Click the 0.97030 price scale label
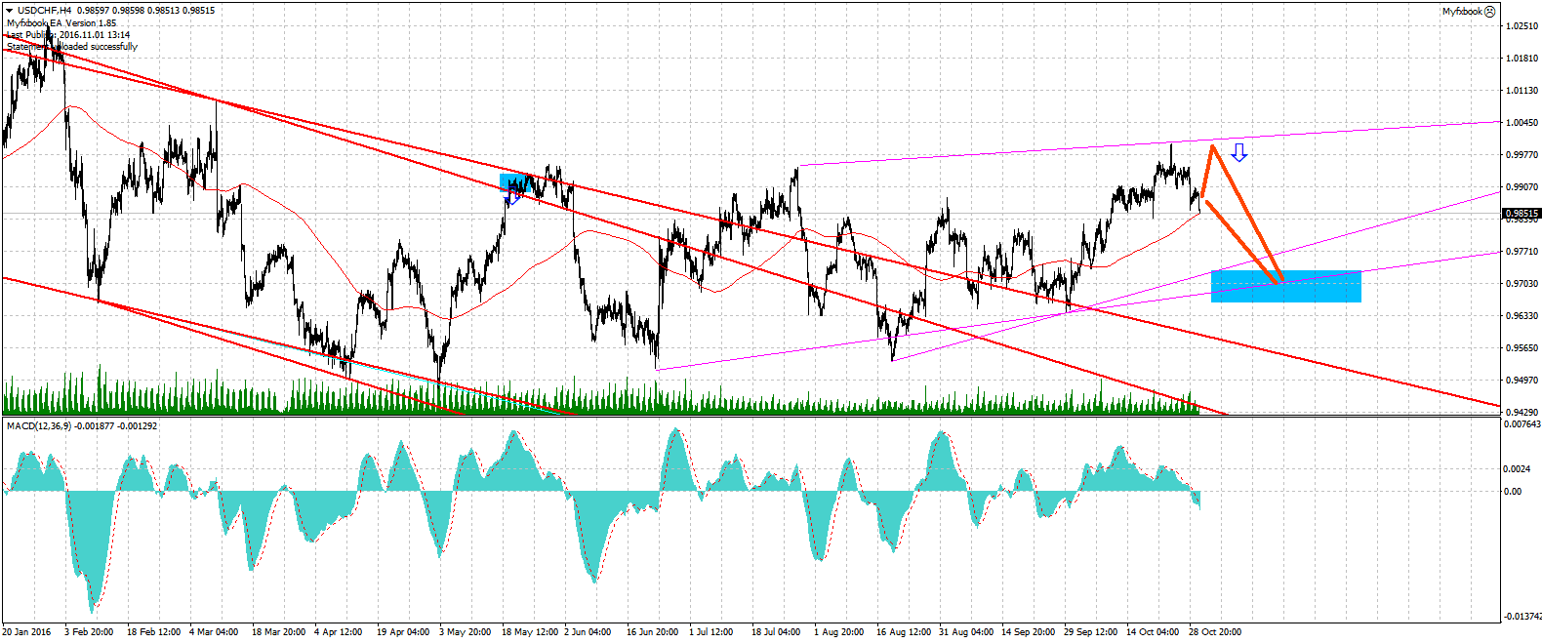This screenshot has width=1542, height=643. [1522, 284]
